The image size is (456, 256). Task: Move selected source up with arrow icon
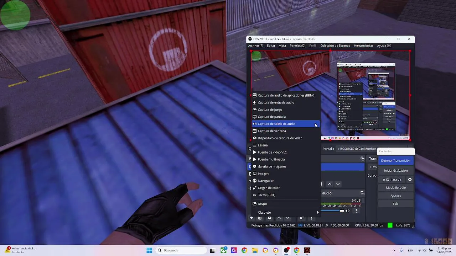tap(279, 218)
